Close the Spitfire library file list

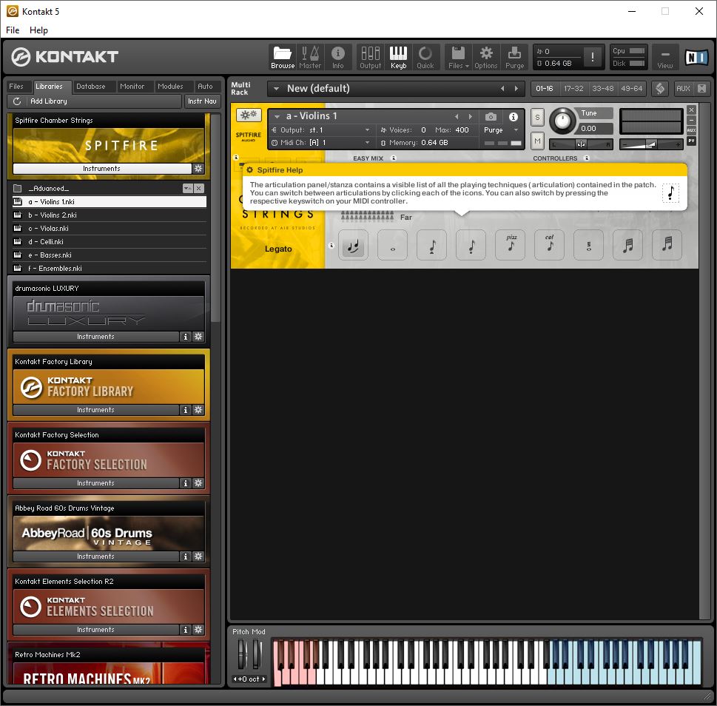click(x=198, y=189)
